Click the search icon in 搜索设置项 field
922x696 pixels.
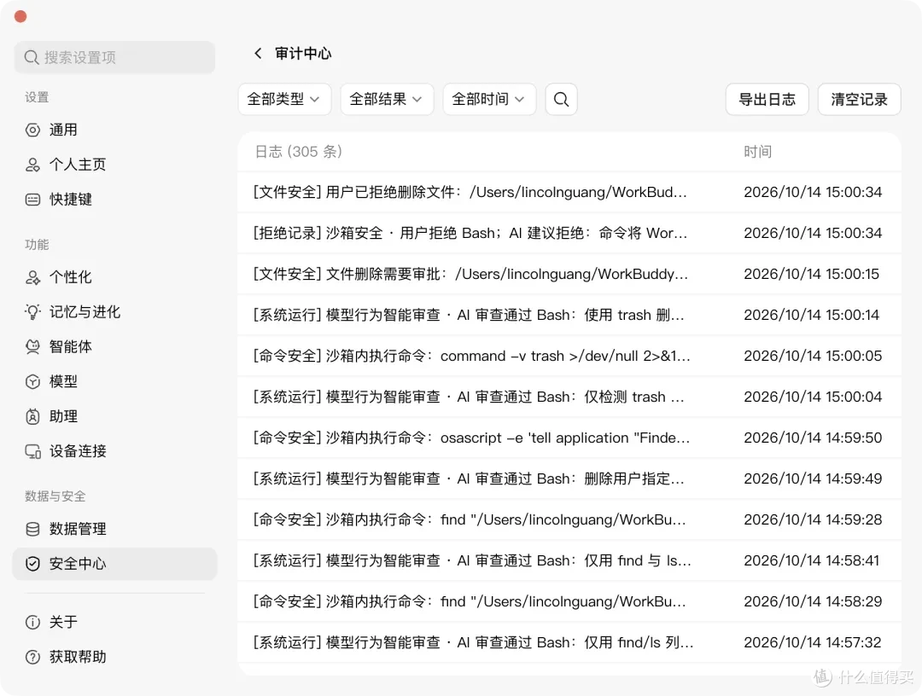click(x=32, y=57)
